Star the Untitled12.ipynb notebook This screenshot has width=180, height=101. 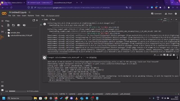point(30,12)
